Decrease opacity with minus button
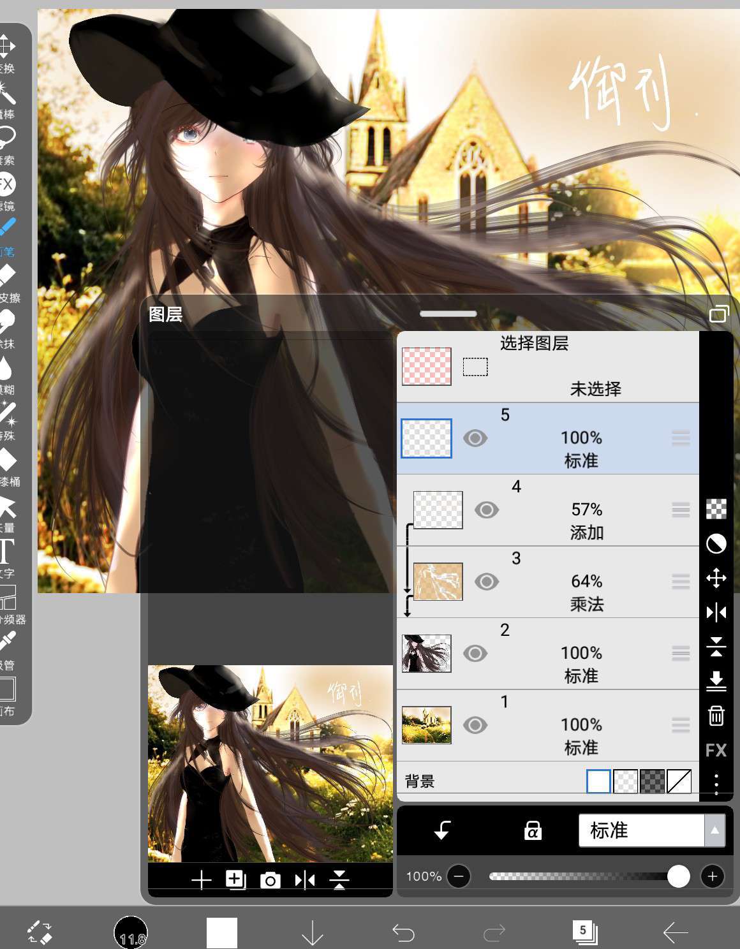Viewport: 740px width, 949px height. [459, 876]
